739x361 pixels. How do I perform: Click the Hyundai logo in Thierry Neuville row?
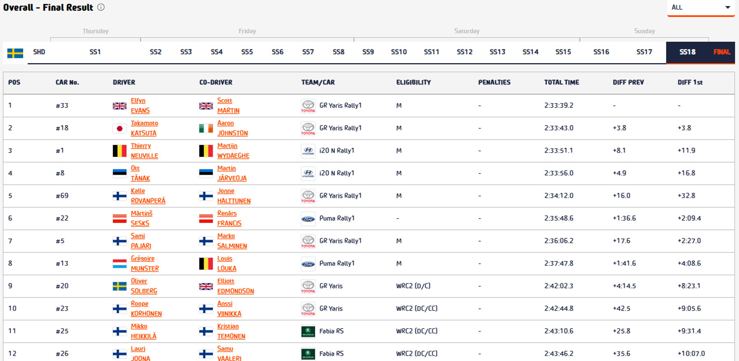click(308, 151)
